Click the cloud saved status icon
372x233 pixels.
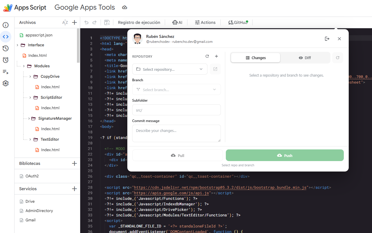[x=125, y=8]
